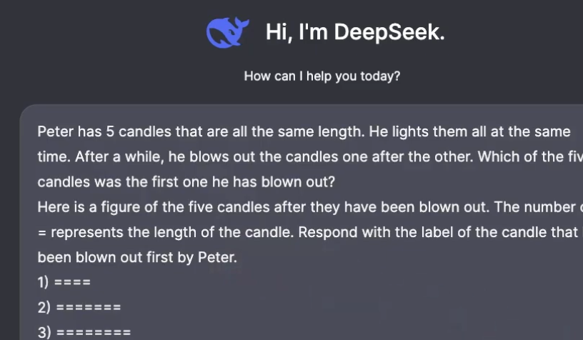Click the line "been blown out first by Peter."

tap(136, 257)
